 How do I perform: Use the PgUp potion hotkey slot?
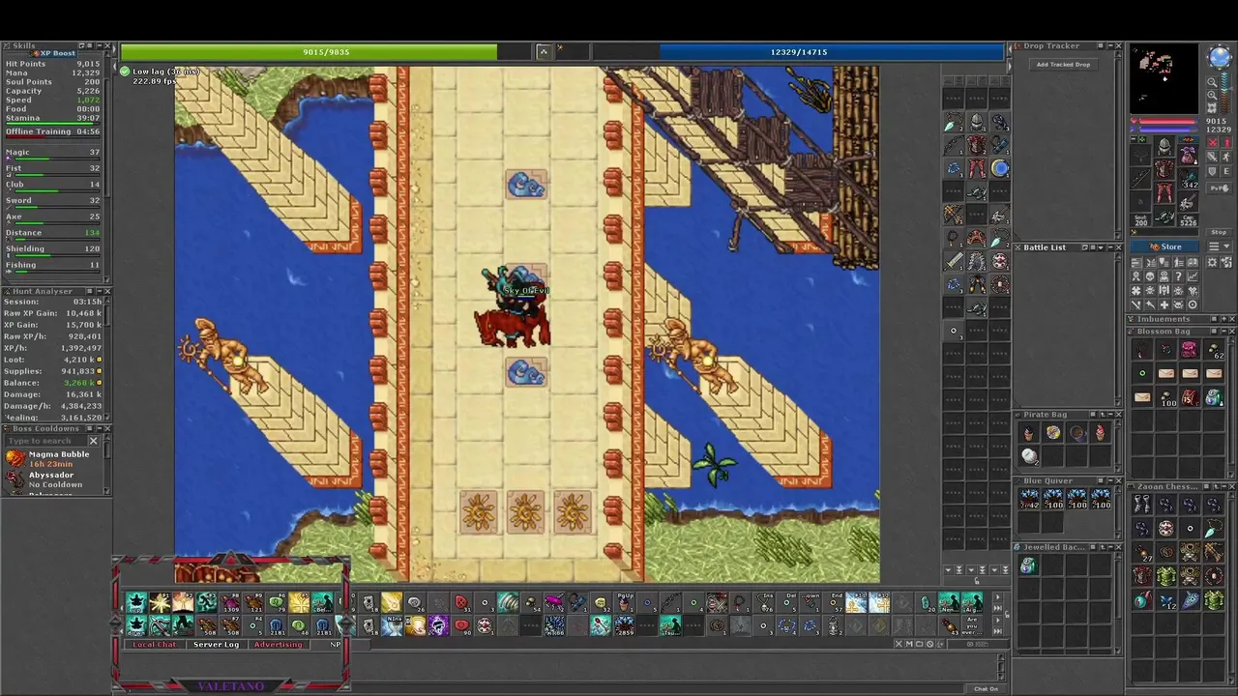tap(625, 603)
